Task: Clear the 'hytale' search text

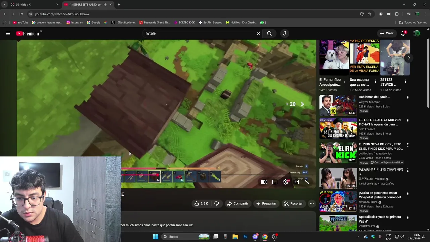Action: point(259,33)
